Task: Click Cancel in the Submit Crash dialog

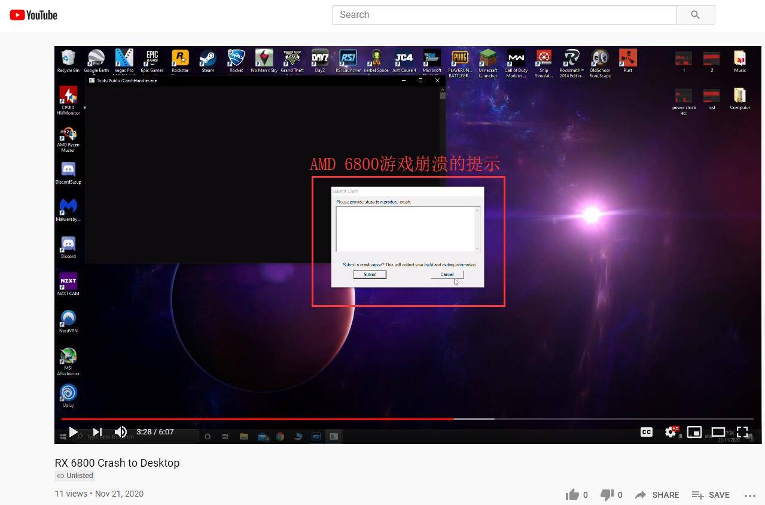Action: point(447,274)
